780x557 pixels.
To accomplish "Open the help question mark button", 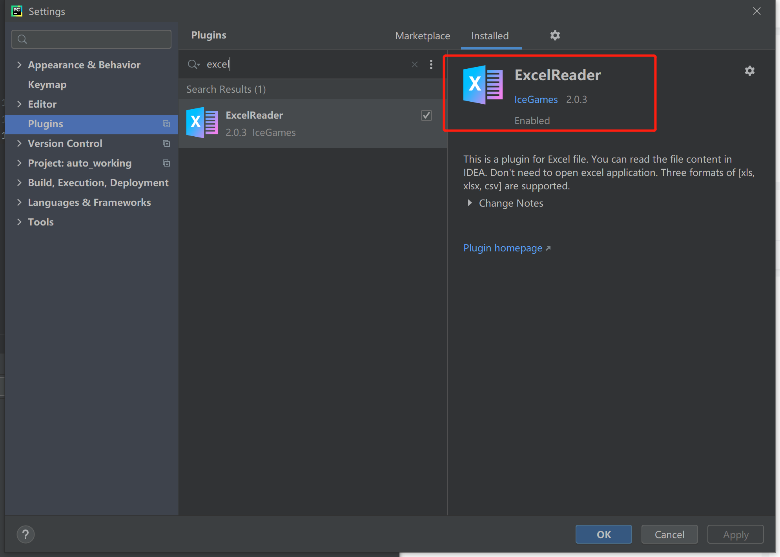I will (x=26, y=534).
